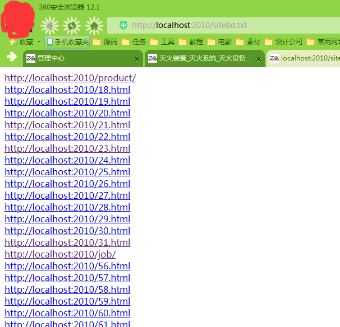This screenshot has height=327, width=340.
Task: Click the green arrow left of tabs
Action: (x=11, y=57)
